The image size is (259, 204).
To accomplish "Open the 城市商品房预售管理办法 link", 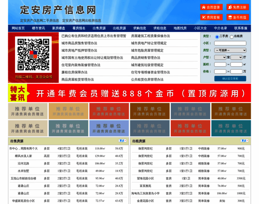I will pyautogui.click(x=79, y=43).
